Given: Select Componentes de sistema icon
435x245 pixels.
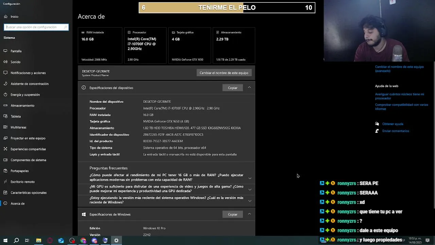Looking at the screenshot, I should pyautogui.click(x=5, y=160).
